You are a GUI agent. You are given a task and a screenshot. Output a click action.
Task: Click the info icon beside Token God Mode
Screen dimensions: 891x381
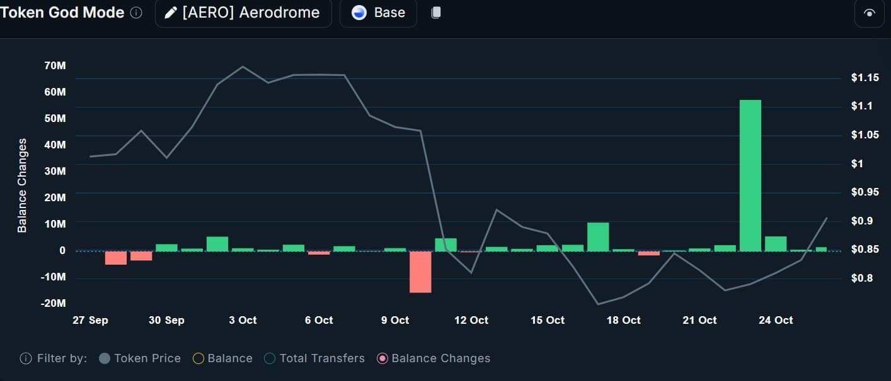tap(136, 13)
